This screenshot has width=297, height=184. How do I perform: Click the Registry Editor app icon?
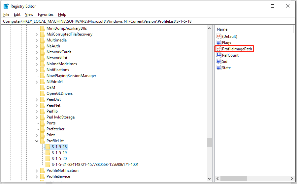[6, 6]
